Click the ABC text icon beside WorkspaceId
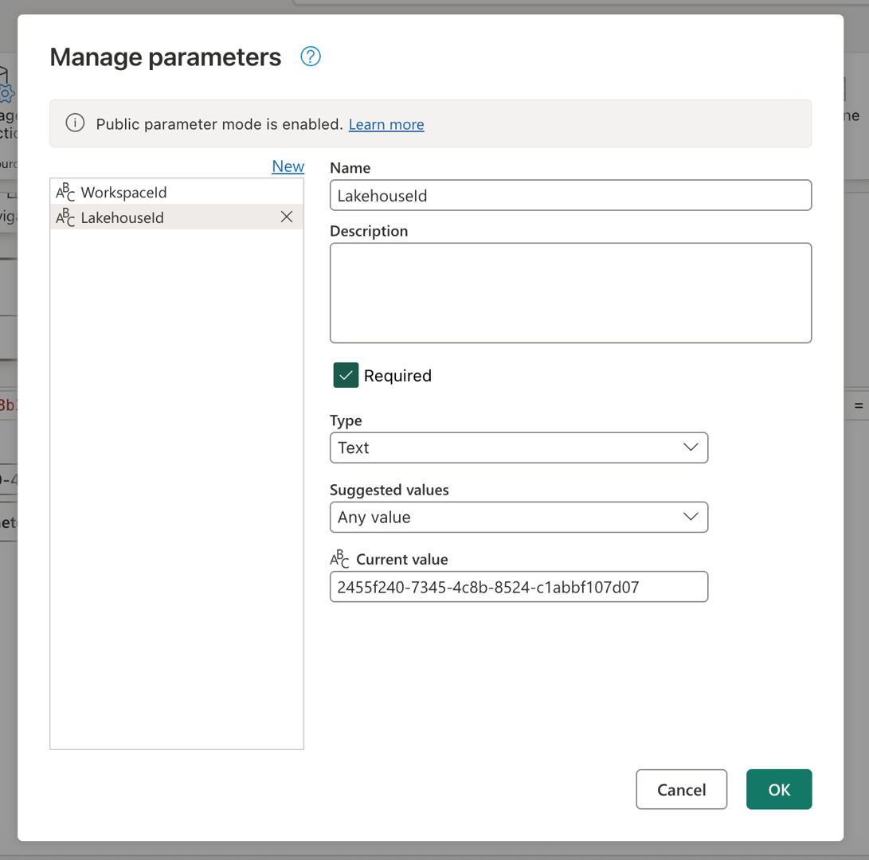 pos(65,192)
